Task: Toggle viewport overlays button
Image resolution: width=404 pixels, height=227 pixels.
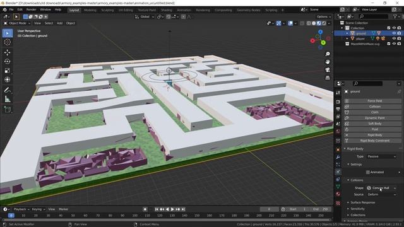Action: click(290, 23)
